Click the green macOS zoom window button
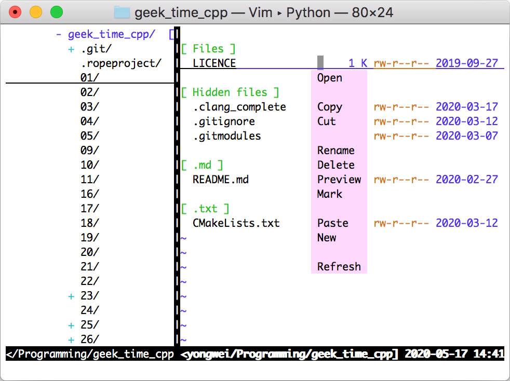510x381 pixels. click(x=56, y=12)
